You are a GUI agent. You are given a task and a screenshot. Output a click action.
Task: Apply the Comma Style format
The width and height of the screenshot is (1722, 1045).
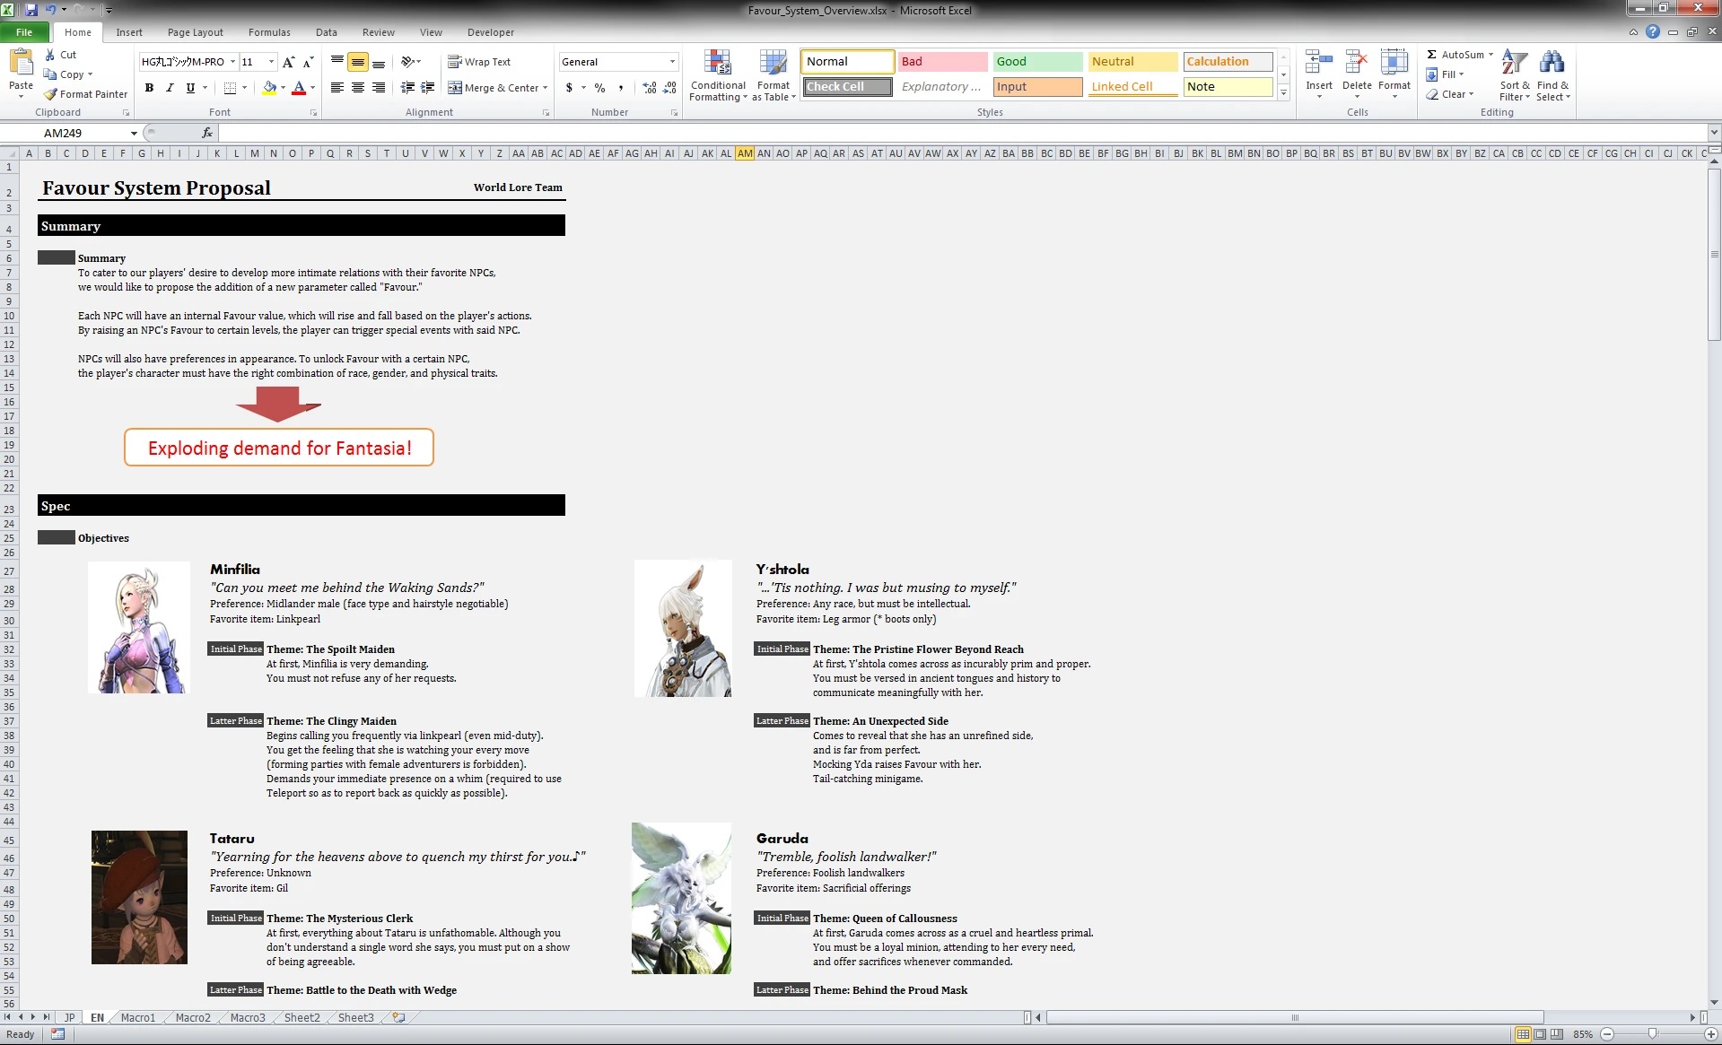coord(620,88)
